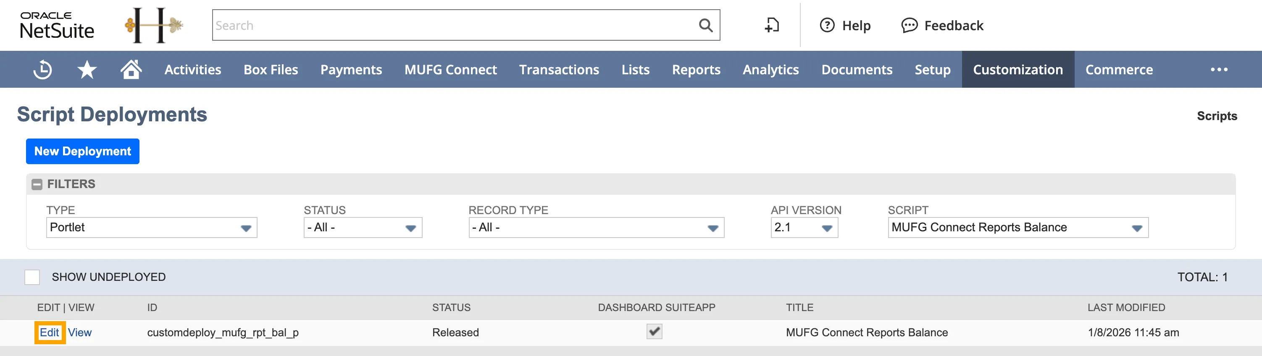This screenshot has height=356, width=1262.
Task: Collapse the Filters section
Action: (37, 184)
